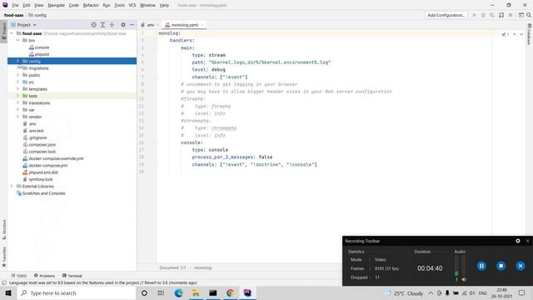533x300 pixels.
Task: Open the Structure side tab
Action: coord(4,229)
